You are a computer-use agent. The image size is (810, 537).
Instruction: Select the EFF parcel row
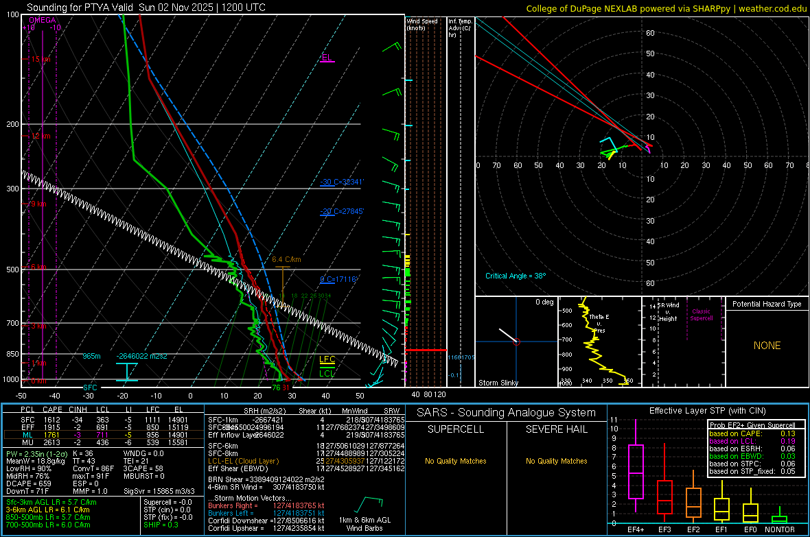click(x=104, y=427)
